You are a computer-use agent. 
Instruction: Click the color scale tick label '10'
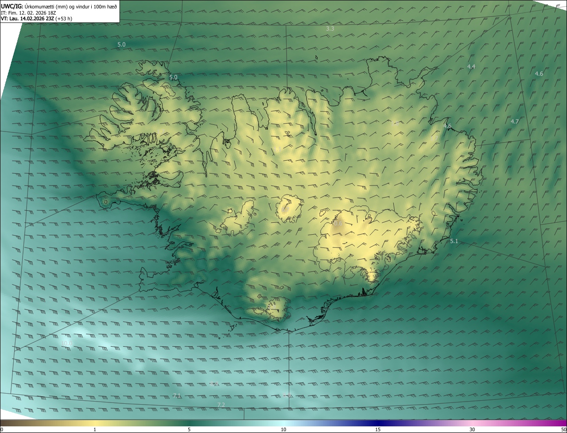[x=283, y=429]
